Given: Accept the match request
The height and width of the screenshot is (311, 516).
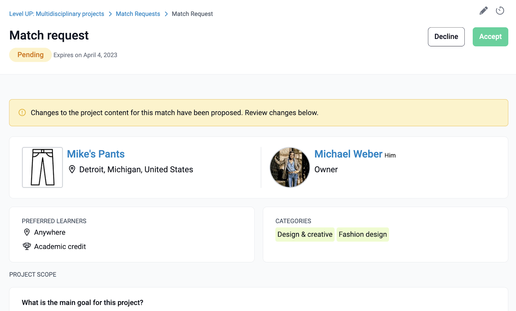Looking at the screenshot, I should tap(490, 37).
